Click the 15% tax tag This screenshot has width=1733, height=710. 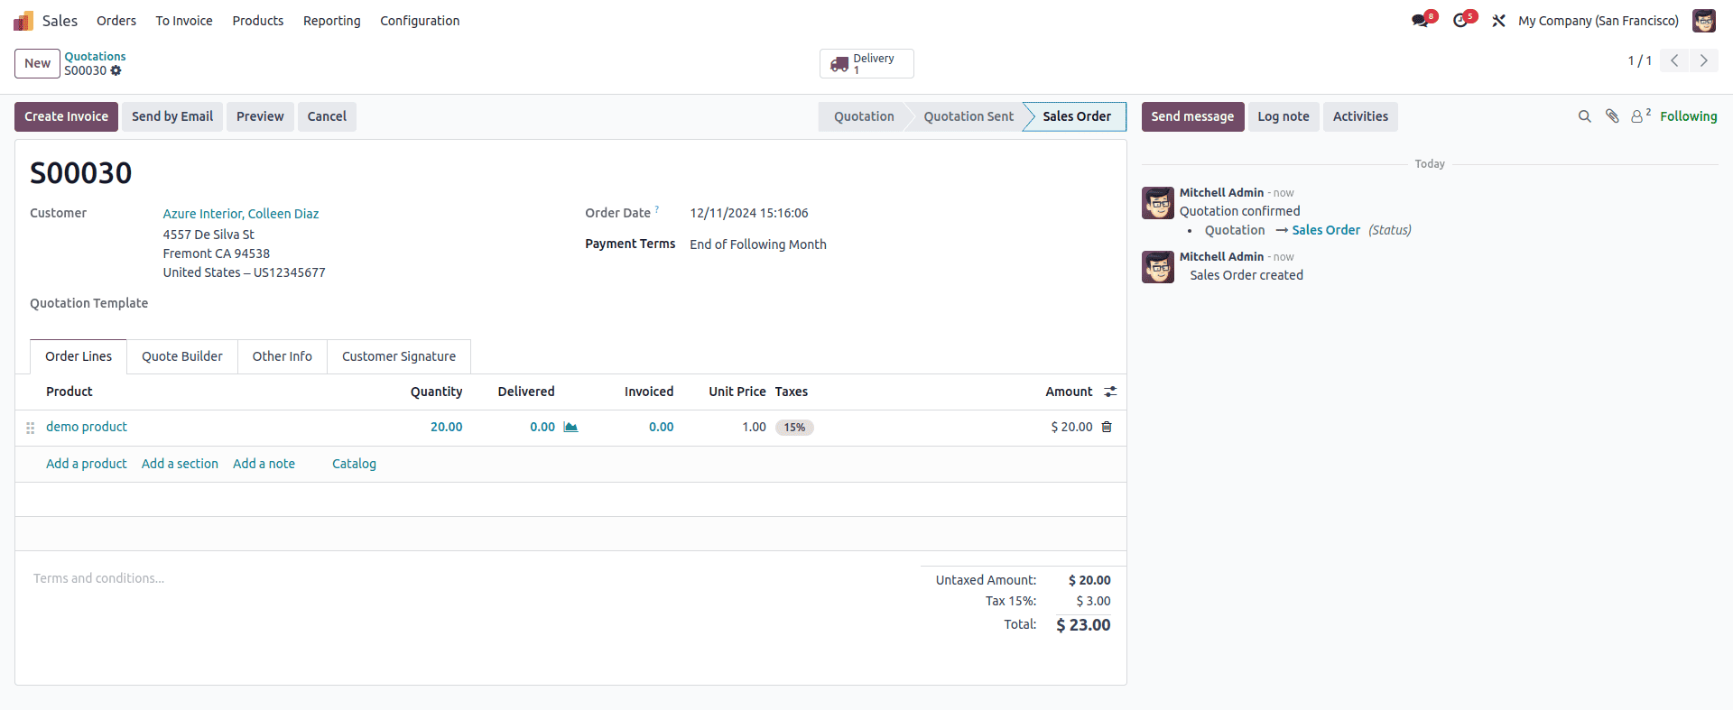point(794,428)
